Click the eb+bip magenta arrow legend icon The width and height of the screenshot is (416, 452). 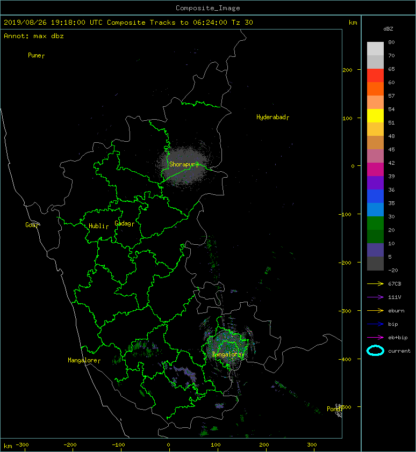point(375,338)
